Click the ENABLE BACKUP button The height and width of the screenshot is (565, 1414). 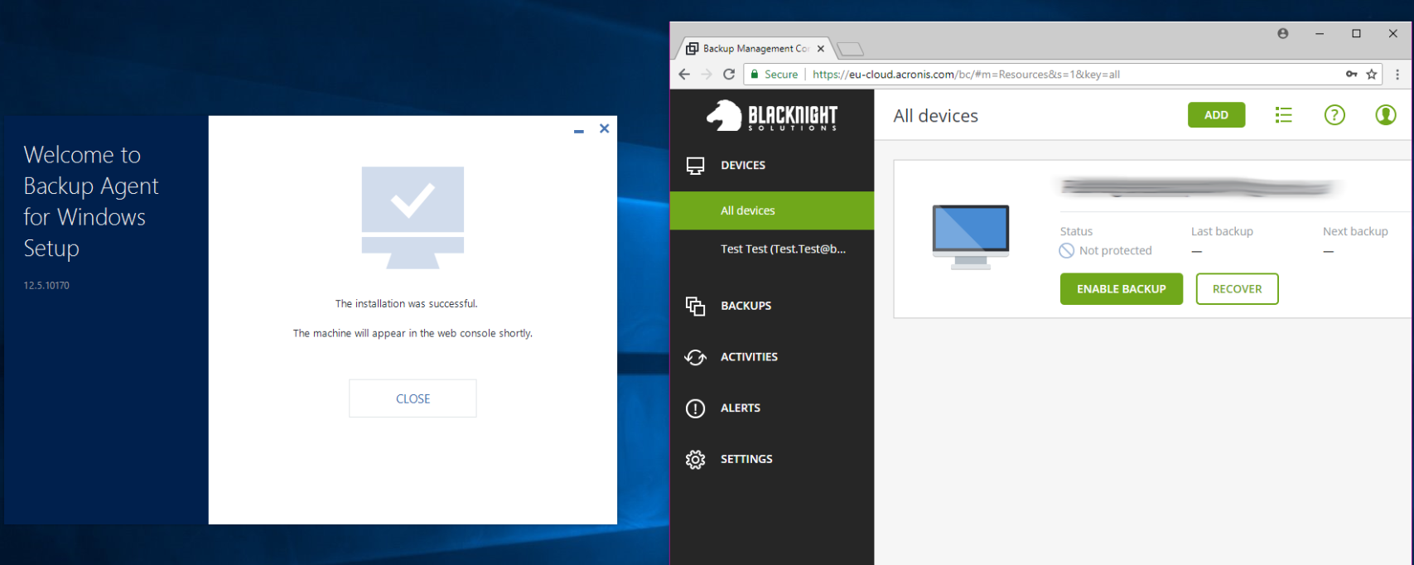pyautogui.click(x=1122, y=289)
